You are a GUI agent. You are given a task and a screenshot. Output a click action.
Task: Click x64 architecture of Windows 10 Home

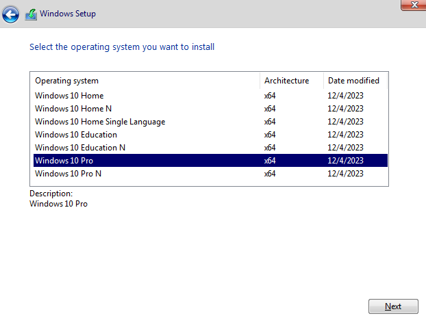[x=270, y=96]
